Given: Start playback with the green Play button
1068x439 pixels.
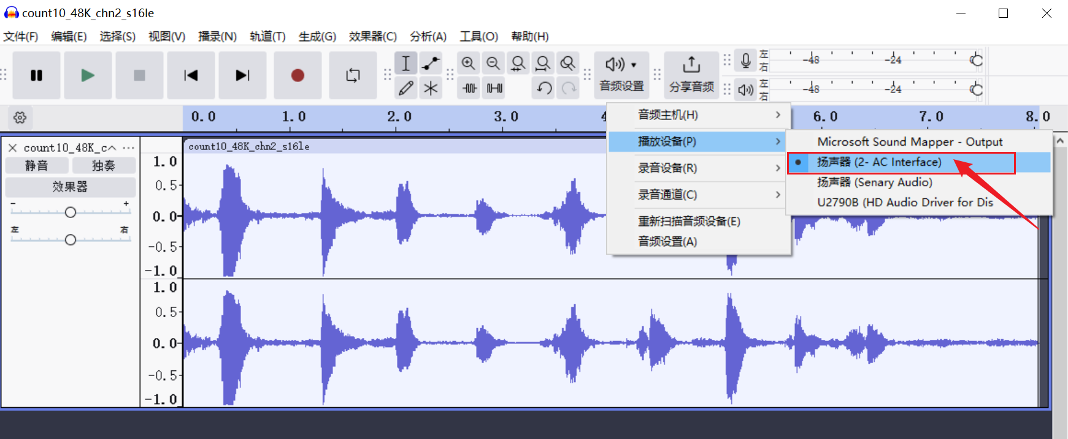Looking at the screenshot, I should coord(88,75).
